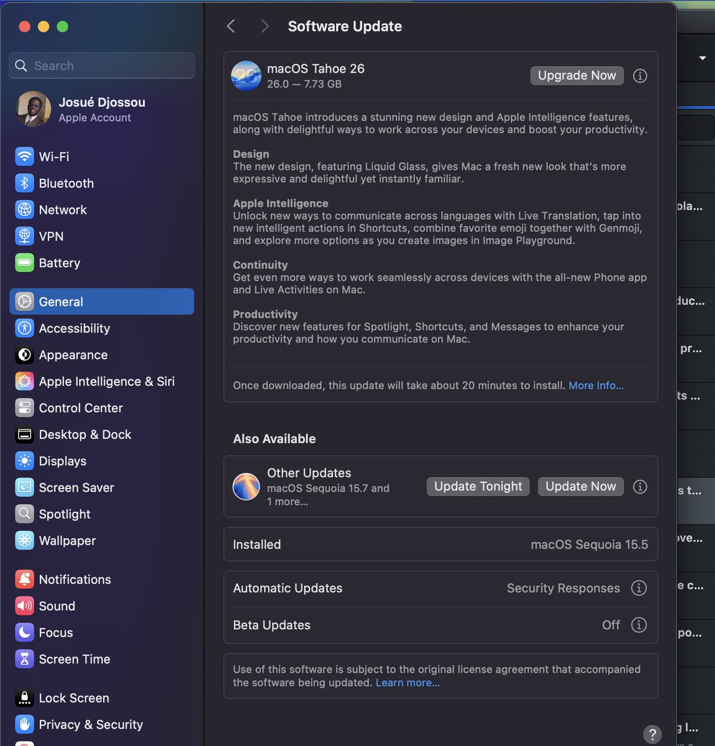
Task: Click the Productivity section heading
Action: click(x=265, y=315)
